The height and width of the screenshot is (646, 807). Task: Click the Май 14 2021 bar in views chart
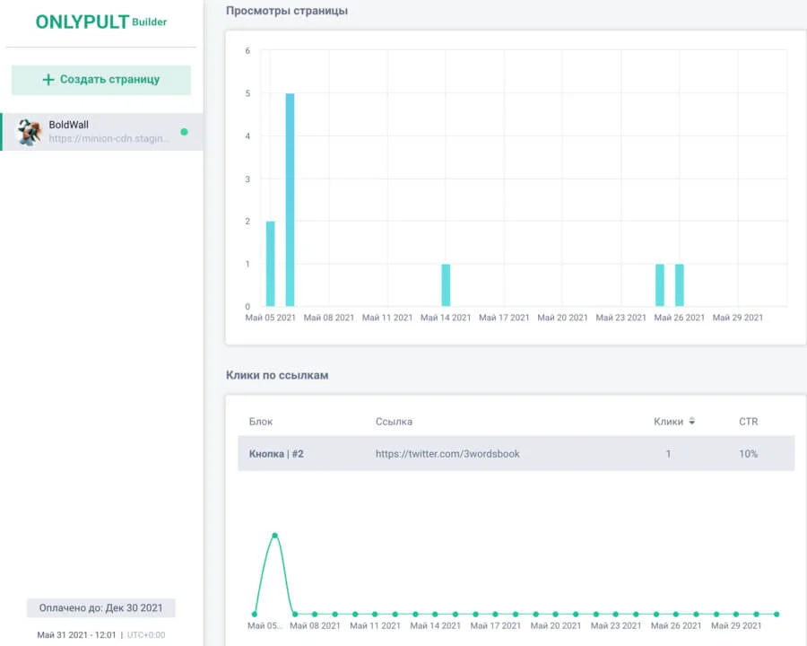coord(446,284)
